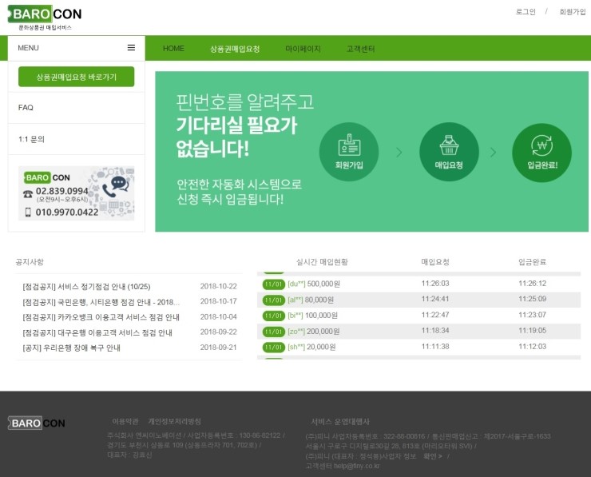Click the top 회원가입 link
Viewport: 591px width, 477px height.
[572, 12]
